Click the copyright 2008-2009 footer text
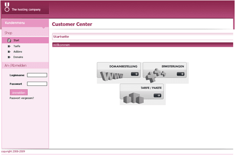This screenshot has height=156, width=235. 13,151
